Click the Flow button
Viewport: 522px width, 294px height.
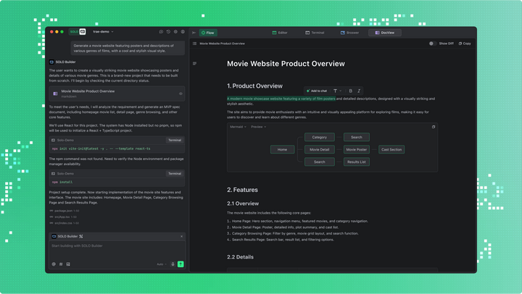tap(207, 33)
